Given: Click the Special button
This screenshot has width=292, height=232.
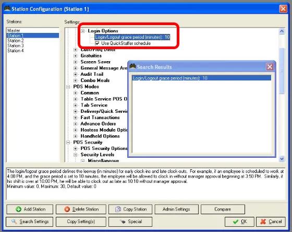Looking at the screenshot, I should click(x=130, y=222).
